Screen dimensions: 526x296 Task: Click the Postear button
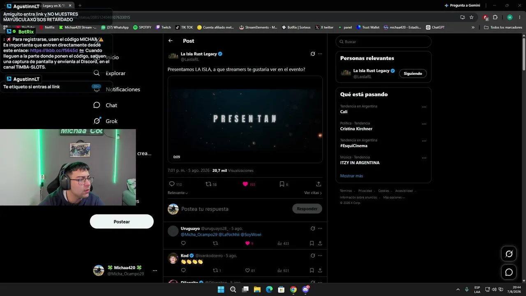click(122, 222)
